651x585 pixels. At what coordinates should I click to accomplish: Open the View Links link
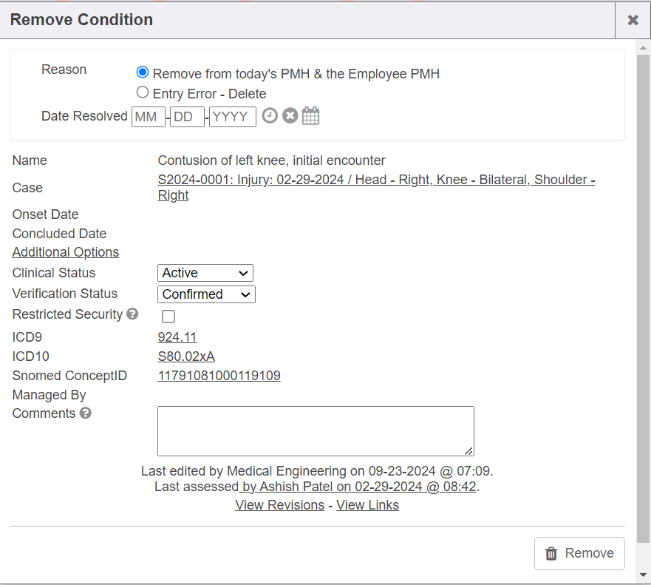[x=367, y=505]
